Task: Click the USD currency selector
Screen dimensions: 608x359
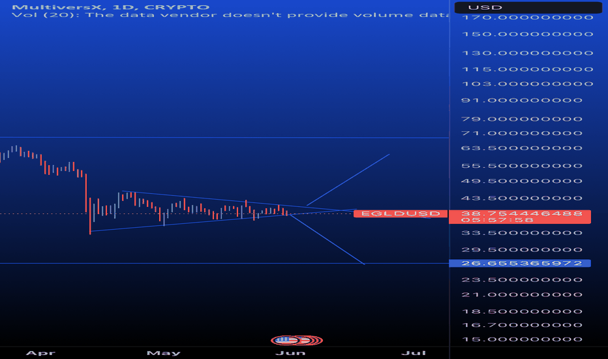Action: [x=528, y=7]
